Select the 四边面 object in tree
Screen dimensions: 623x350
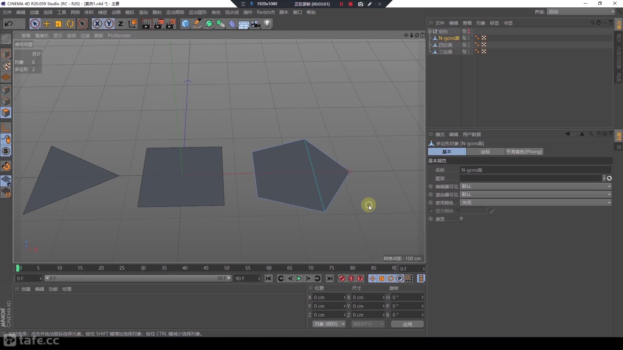click(446, 45)
